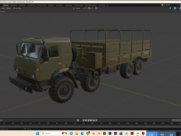The width and height of the screenshot is (181, 136).
Task: Open Google Chrome from the taskbar
Action: pos(88,133)
